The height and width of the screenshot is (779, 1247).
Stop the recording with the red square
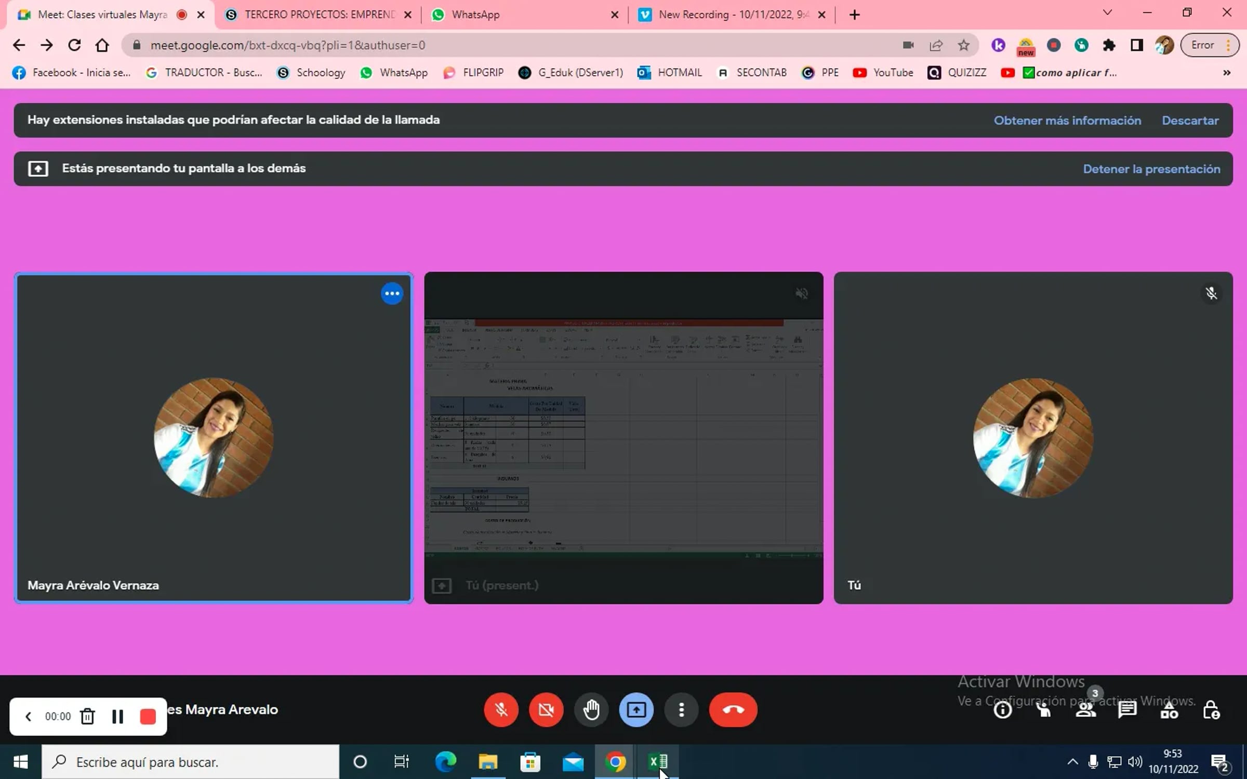pyautogui.click(x=148, y=716)
